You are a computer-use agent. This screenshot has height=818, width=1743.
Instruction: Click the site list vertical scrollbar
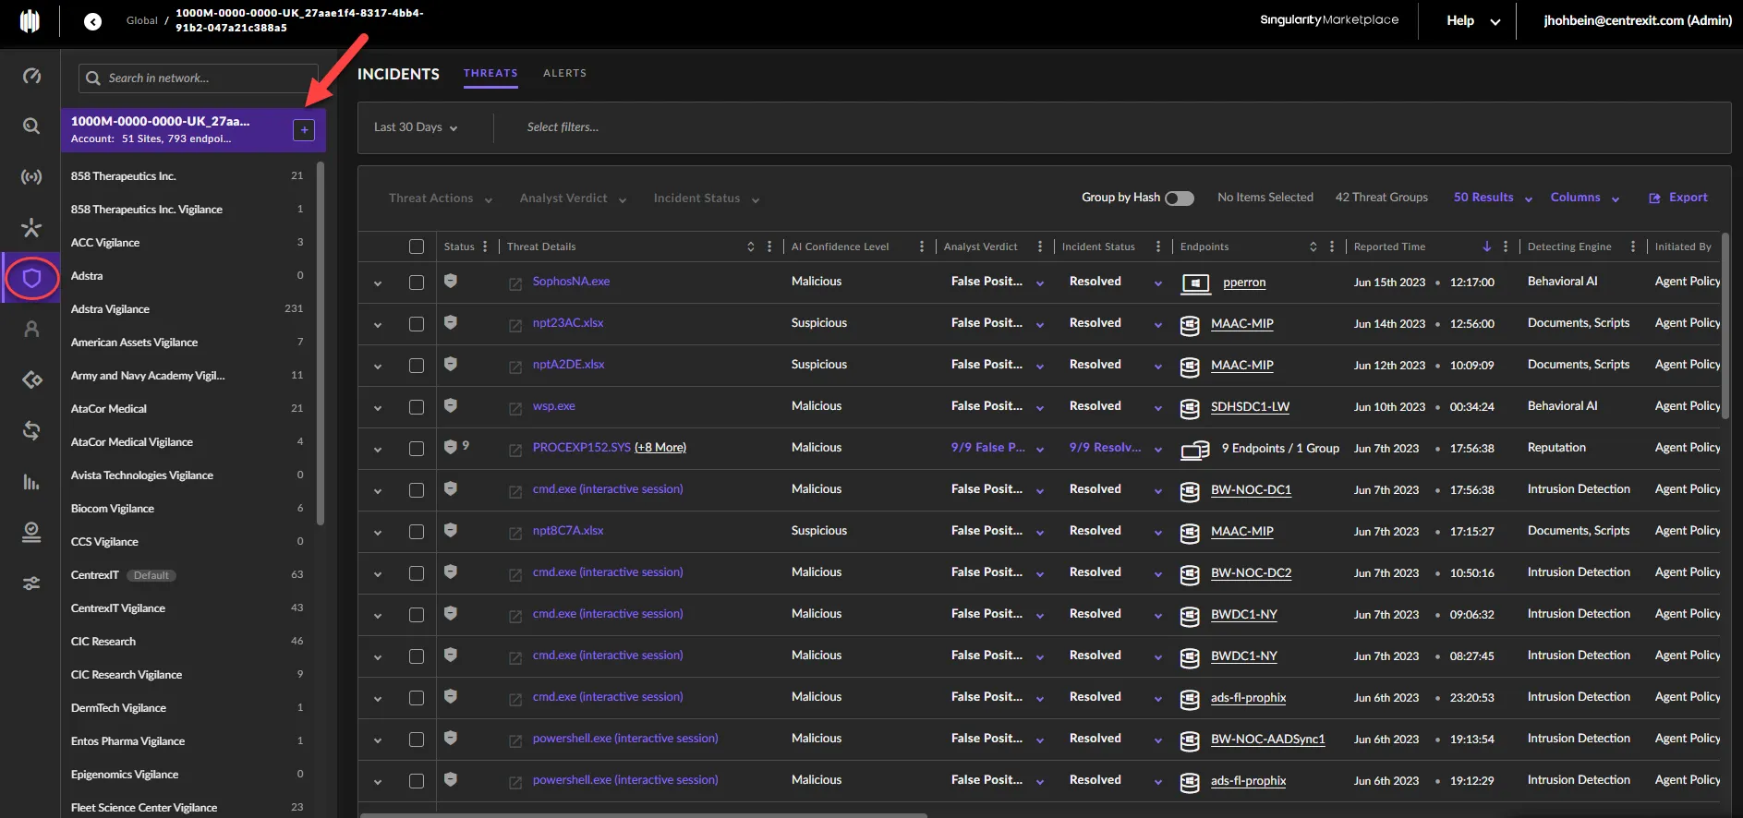[x=321, y=343]
